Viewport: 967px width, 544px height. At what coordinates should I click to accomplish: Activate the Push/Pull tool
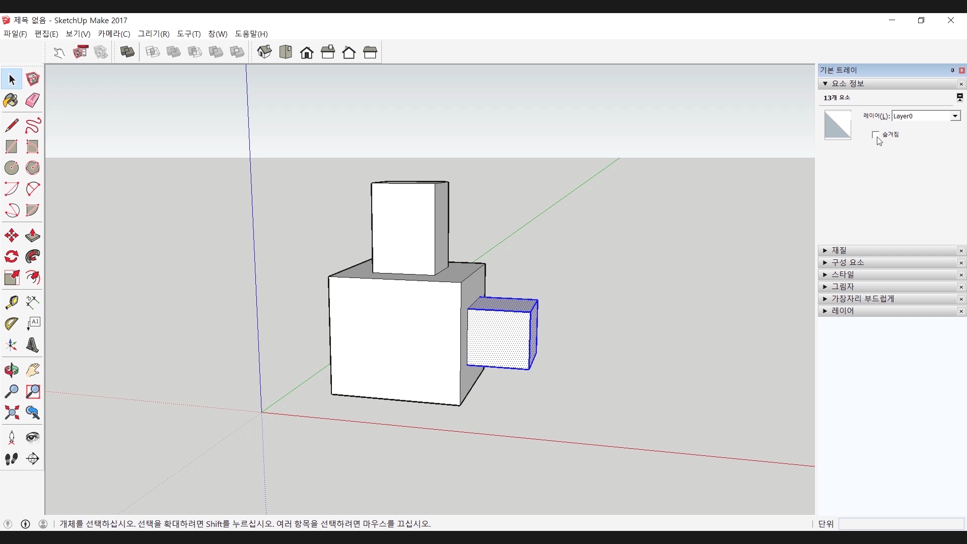click(33, 236)
